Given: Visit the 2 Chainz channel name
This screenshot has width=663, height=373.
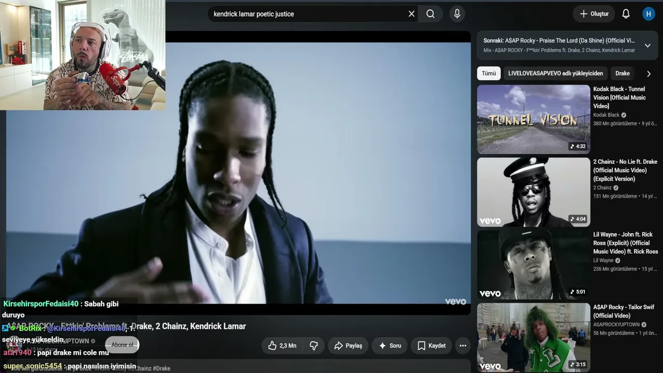Looking at the screenshot, I should [602, 188].
